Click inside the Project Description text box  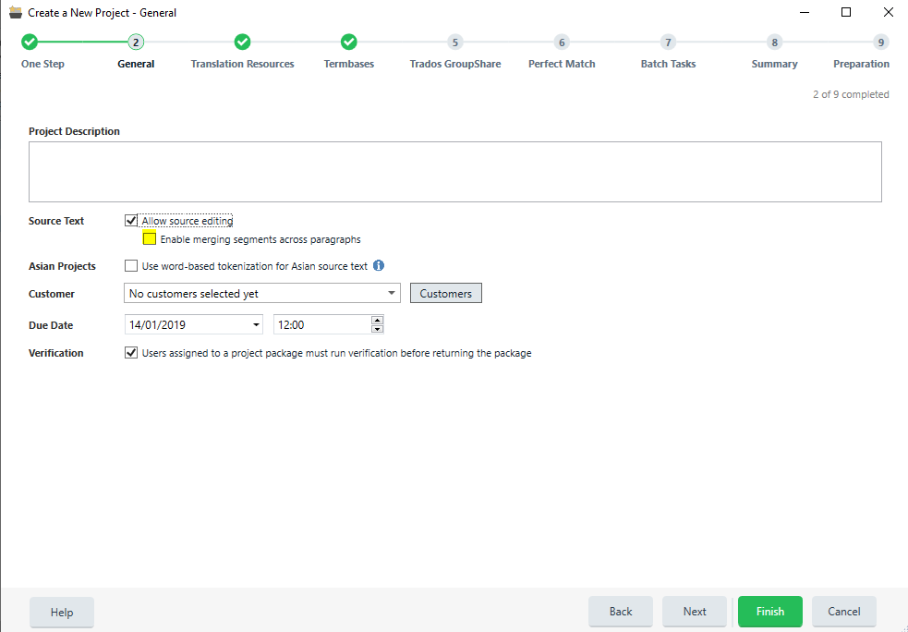(x=455, y=172)
